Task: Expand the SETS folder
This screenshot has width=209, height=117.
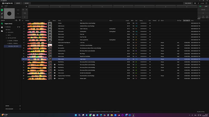Action: point(6,35)
